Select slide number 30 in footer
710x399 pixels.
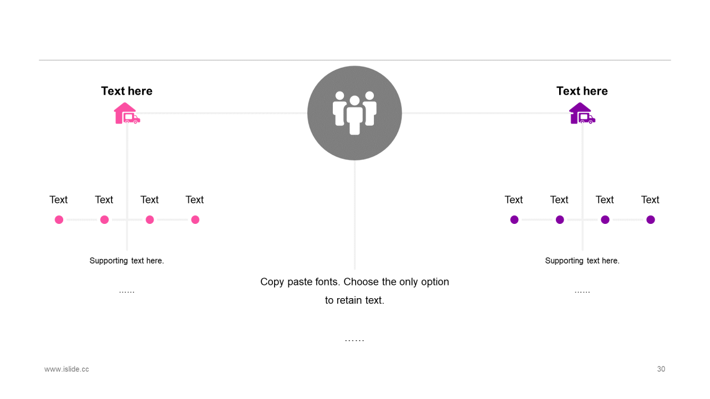[661, 369]
